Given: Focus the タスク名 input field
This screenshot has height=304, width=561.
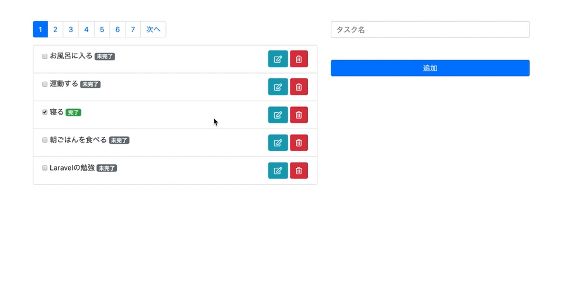Looking at the screenshot, I should coord(430,29).
